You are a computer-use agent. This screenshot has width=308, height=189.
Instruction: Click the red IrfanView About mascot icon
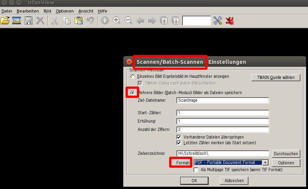[229, 20]
